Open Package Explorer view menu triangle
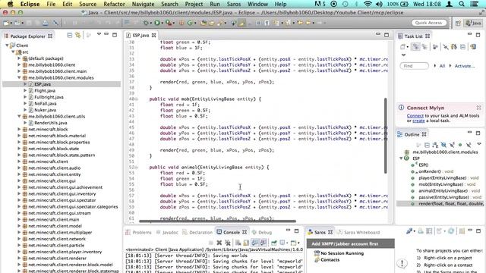This screenshot has height=273, width=486. 99,34
